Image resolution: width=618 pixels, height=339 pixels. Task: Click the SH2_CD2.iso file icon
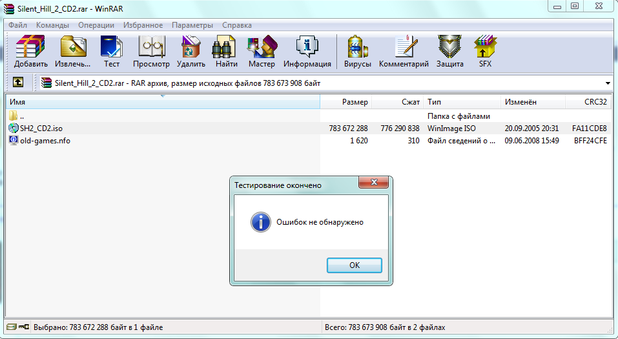click(14, 128)
